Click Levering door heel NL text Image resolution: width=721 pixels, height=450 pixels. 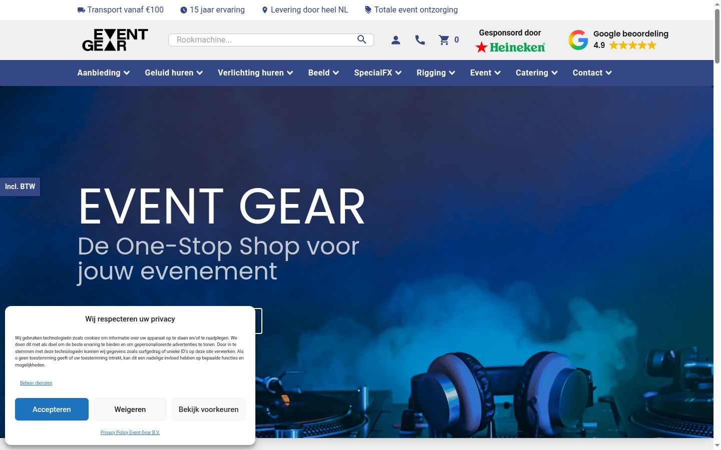click(x=309, y=10)
